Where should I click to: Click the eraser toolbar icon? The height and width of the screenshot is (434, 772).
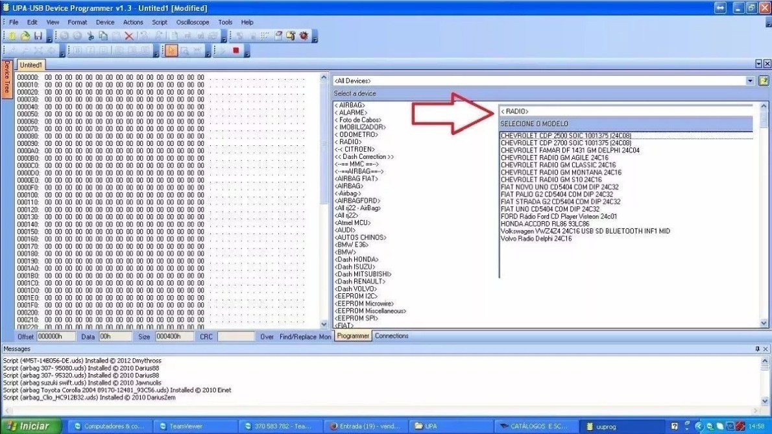[x=278, y=36]
